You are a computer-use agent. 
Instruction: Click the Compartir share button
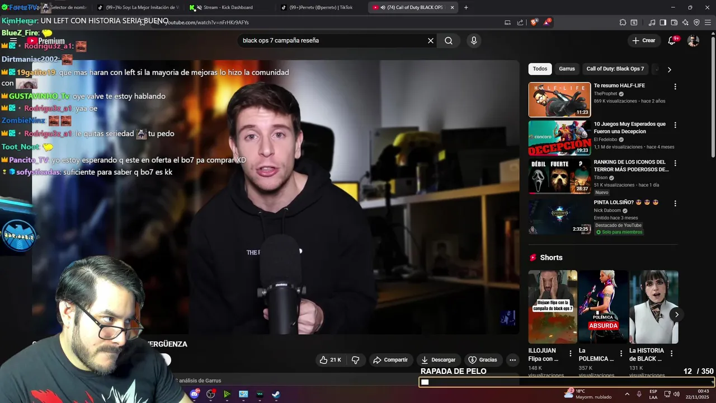coord(390,360)
